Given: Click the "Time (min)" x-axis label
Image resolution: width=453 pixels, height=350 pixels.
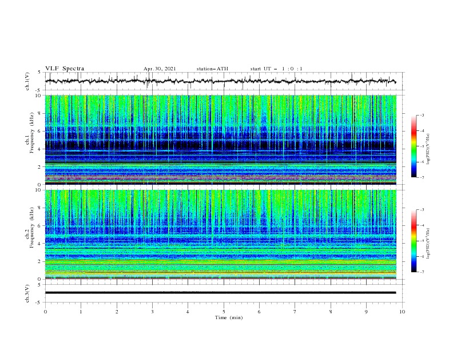Looking at the screenshot, I should pyautogui.click(x=229, y=317).
